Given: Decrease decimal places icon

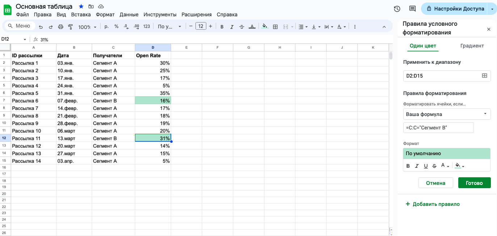Looking at the screenshot, I should [126, 26].
